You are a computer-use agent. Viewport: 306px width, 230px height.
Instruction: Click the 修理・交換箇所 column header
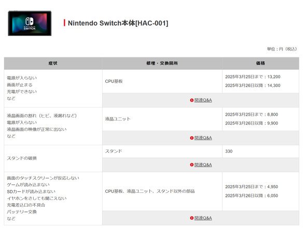[x=162, y=64]
